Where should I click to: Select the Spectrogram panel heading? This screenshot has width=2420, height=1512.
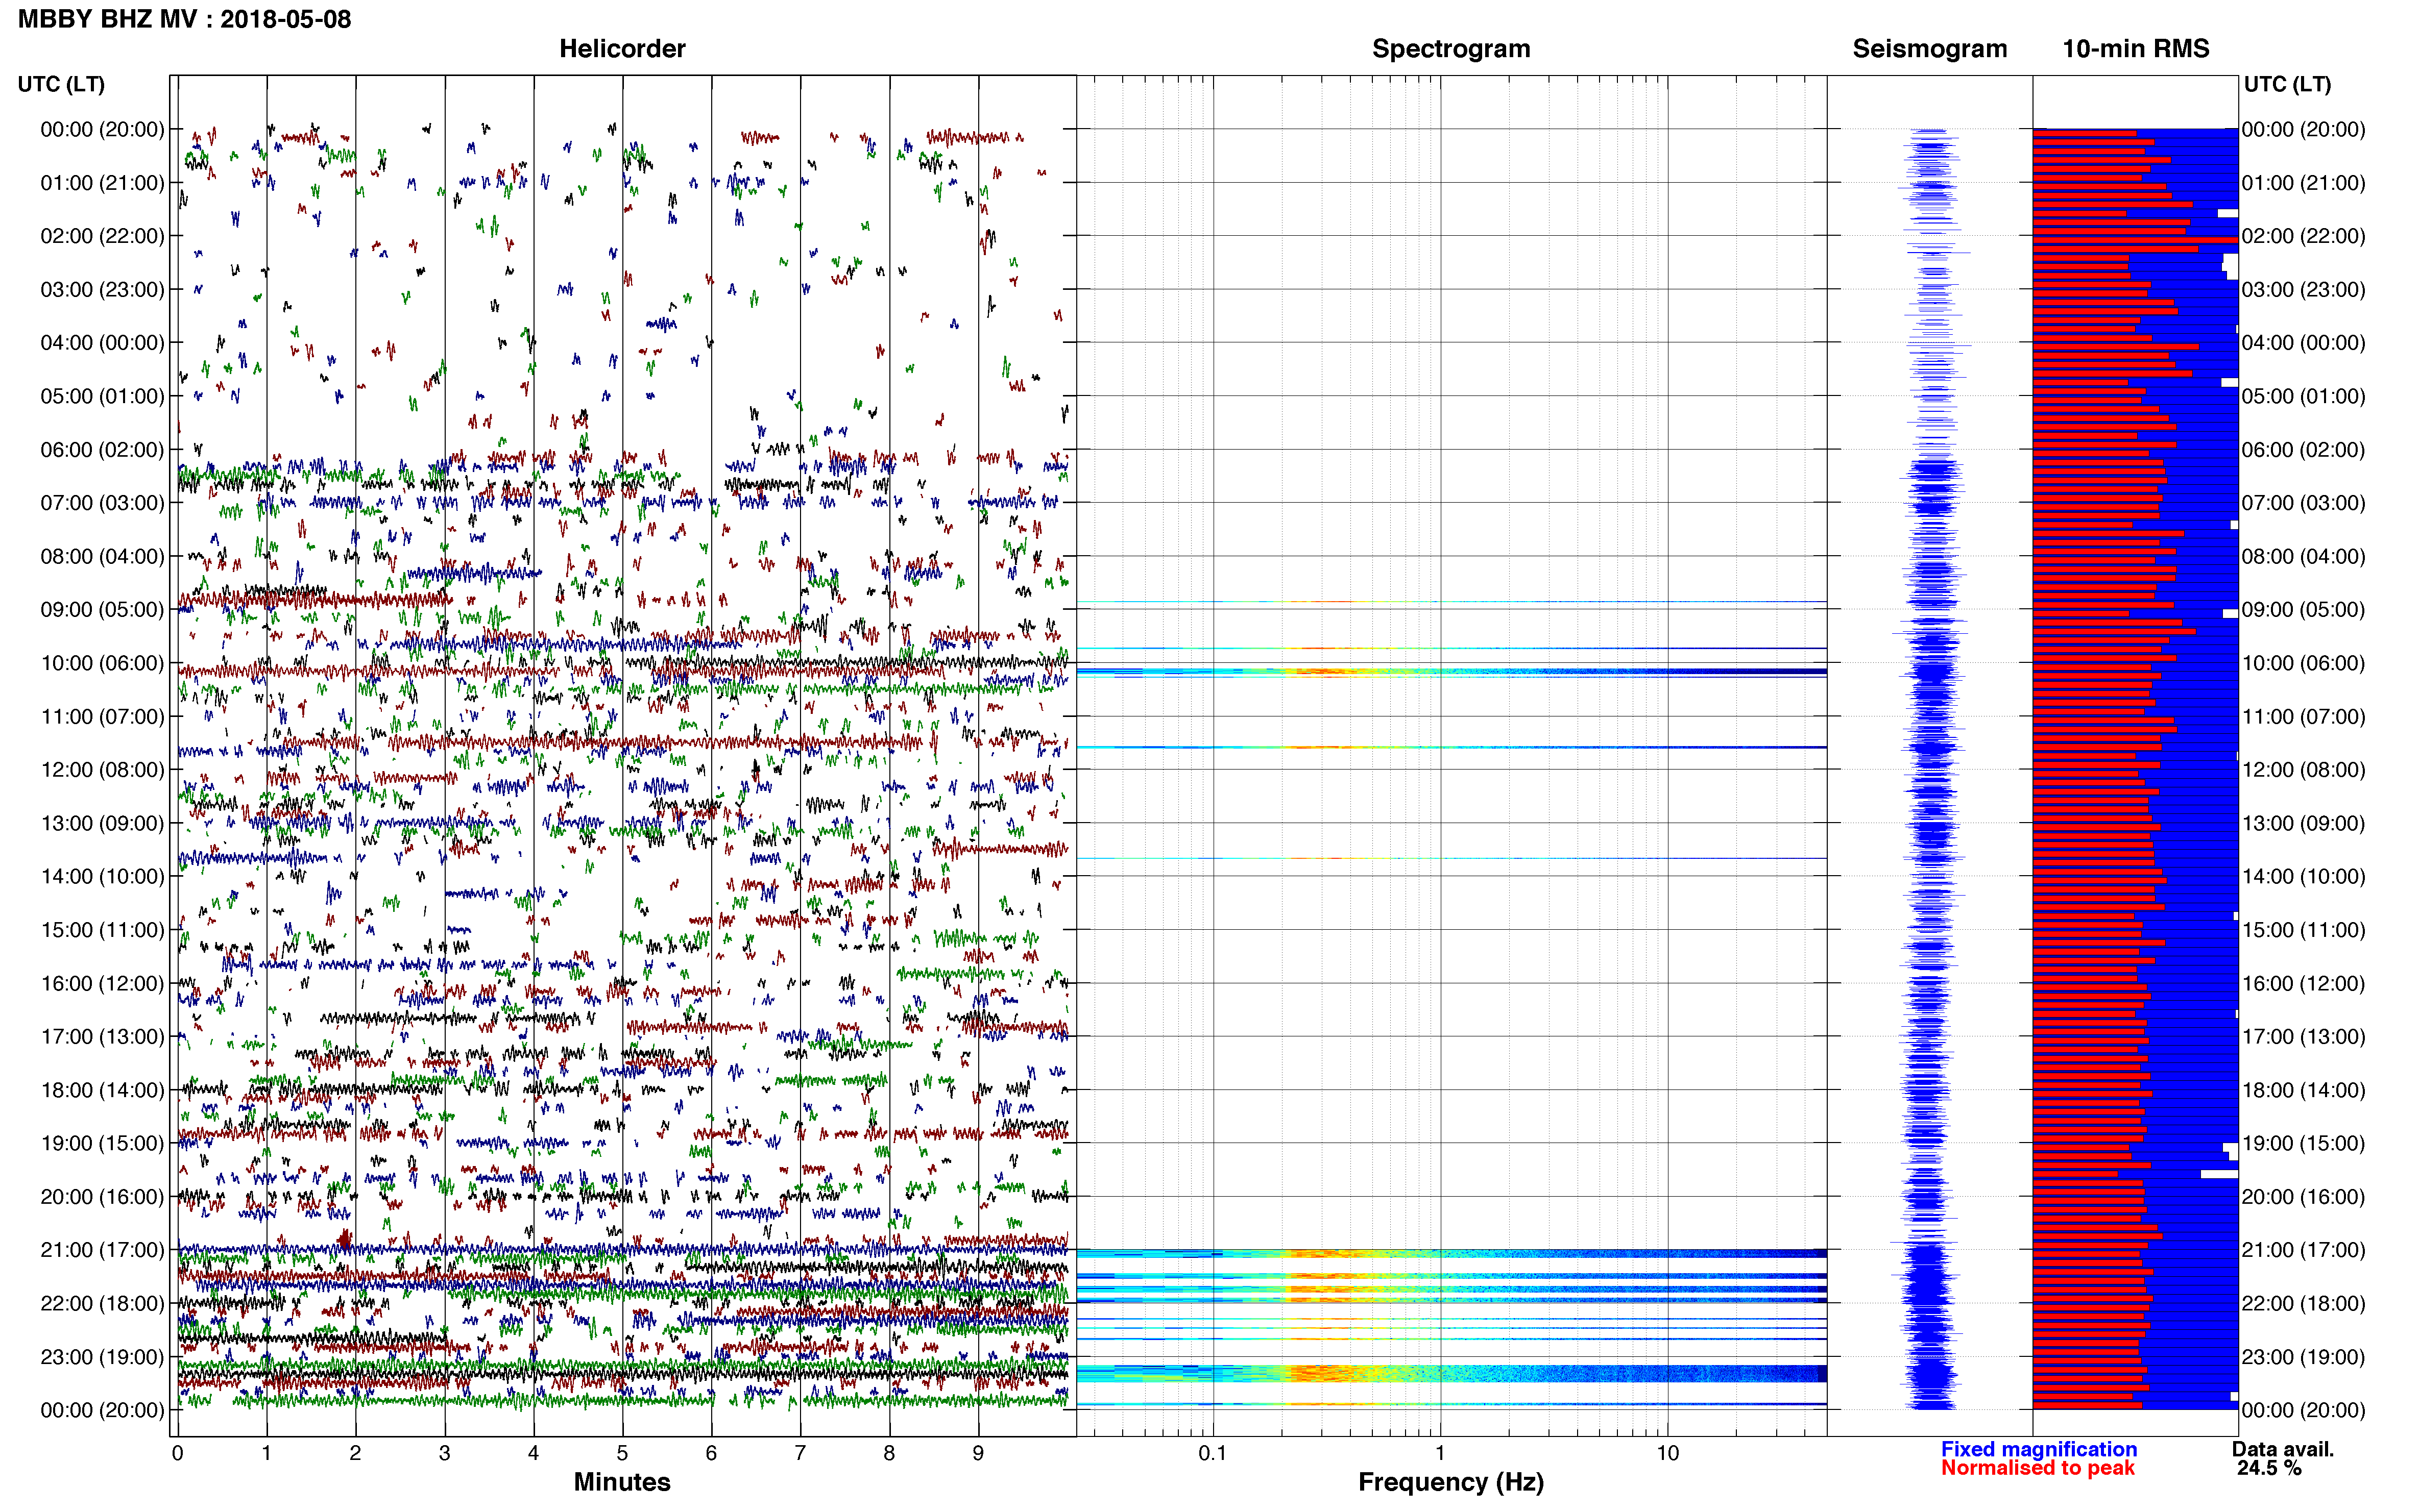(x=1450, y=49)
